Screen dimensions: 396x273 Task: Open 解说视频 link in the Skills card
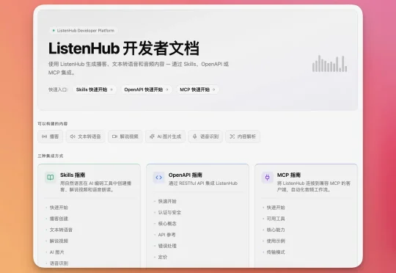(x=59, y=241)
